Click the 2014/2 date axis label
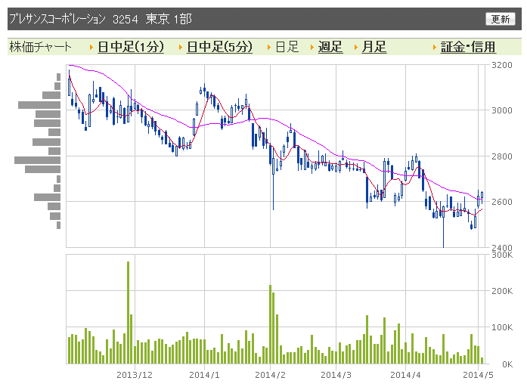Image resolution: width=527 pixels, height=390 pixels. coord(270,375)
